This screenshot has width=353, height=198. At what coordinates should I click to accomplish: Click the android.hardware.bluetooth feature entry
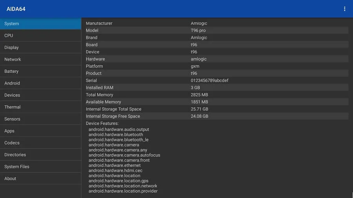point(116,135)
